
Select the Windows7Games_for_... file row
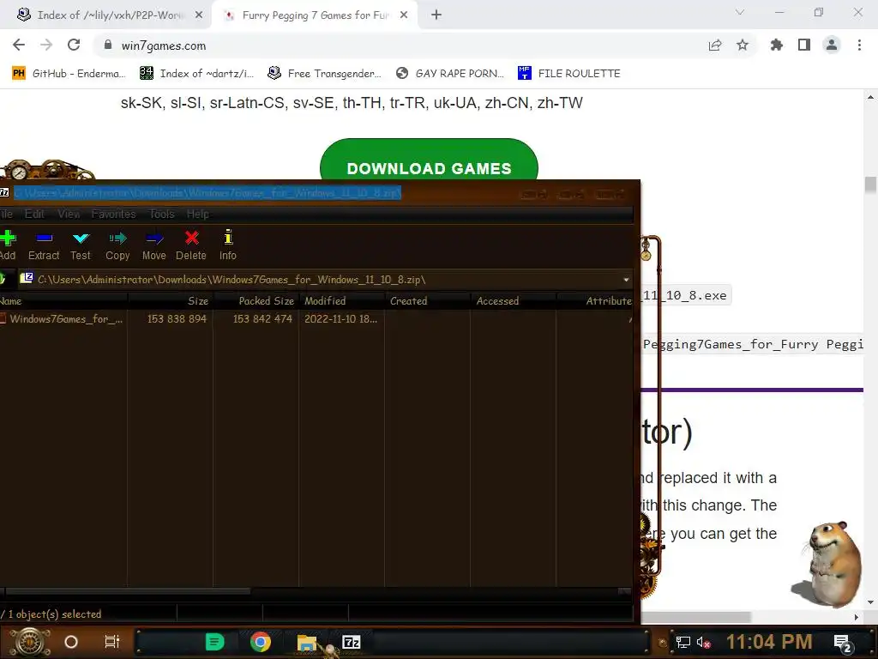tap(316, 319)
